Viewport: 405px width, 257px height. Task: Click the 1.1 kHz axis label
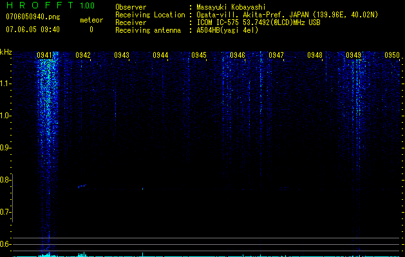pos(5,84)
